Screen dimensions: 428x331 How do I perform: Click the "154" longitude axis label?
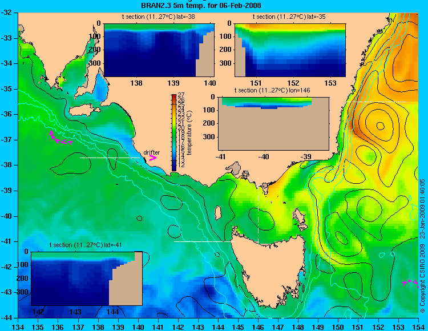click(418, 327)
